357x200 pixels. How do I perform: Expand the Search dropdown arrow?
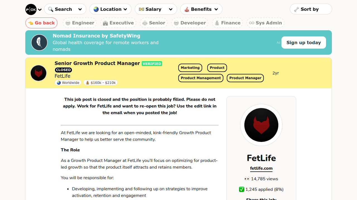(x=80, y=9)
